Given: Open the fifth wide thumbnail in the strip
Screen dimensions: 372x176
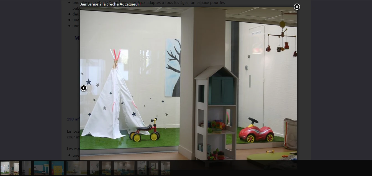Looking at the screenshot, I should point(77,168).
